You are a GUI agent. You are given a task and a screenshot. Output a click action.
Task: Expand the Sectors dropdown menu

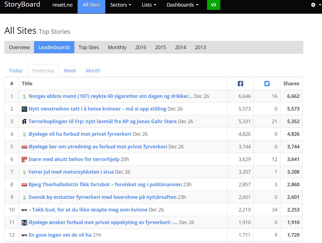[121, 5]
